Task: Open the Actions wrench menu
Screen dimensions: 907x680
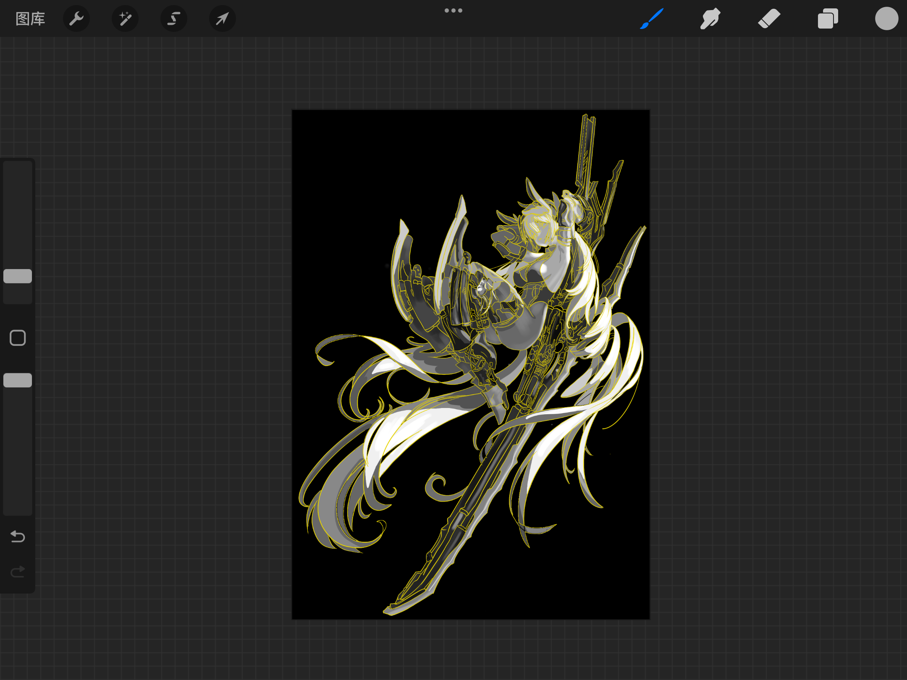Action: coord(76,19)
